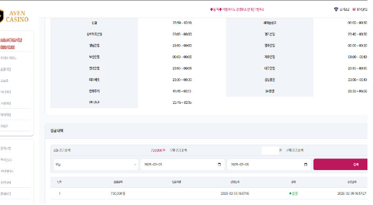Click the deposit amount column header
The height and width of the screenshot is (205, 373).
118,182
